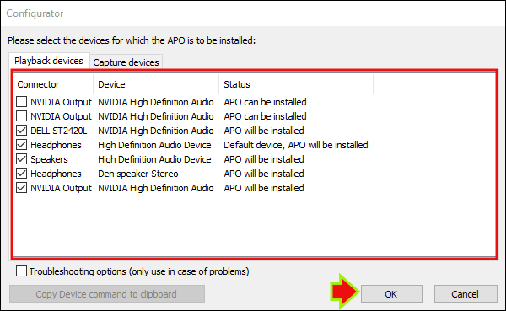Select the Playback devices tab
Screen dimensions: 506x311
click(x=49, y=61)
